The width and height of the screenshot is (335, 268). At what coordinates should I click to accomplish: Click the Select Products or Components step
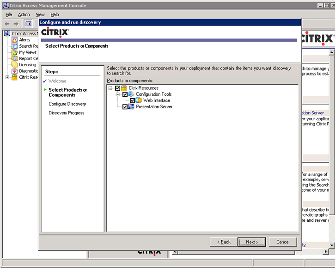click(x=67, y=93)
